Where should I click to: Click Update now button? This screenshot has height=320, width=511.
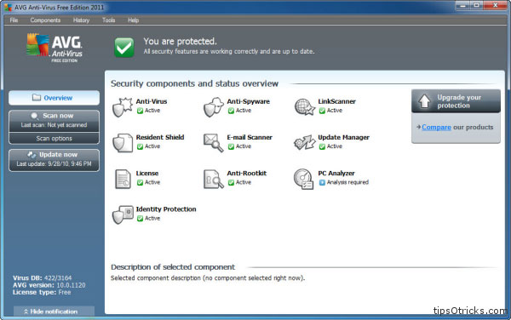pos(55,160)
